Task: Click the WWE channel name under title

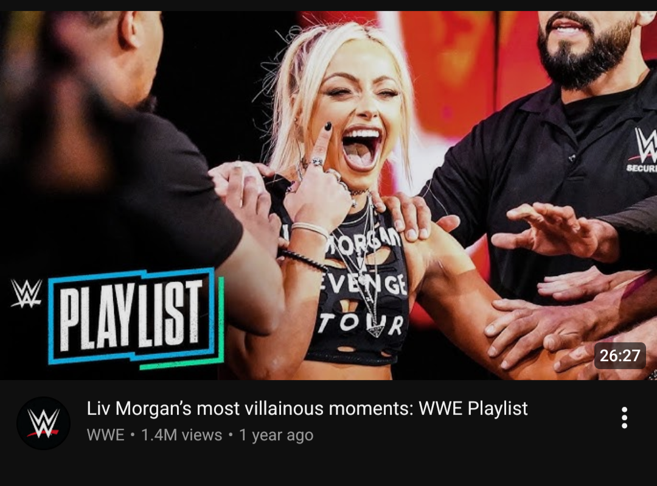Action: click(x=106, y=435)
